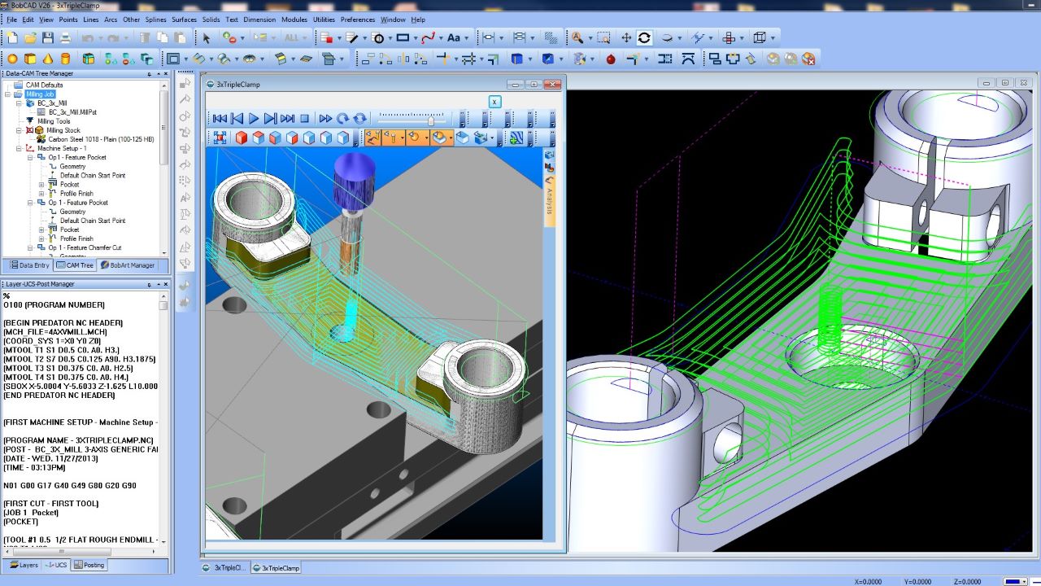The width and height of the screenshot is (1041, 586).
Task: Click the Fit View icon in simulation toolbar
Action: pos(220,138)
